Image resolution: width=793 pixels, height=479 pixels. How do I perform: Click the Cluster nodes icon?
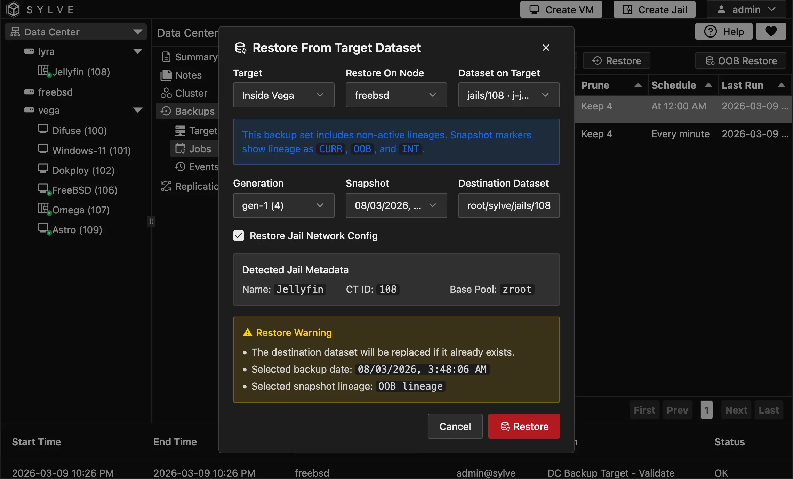point(166,93)
